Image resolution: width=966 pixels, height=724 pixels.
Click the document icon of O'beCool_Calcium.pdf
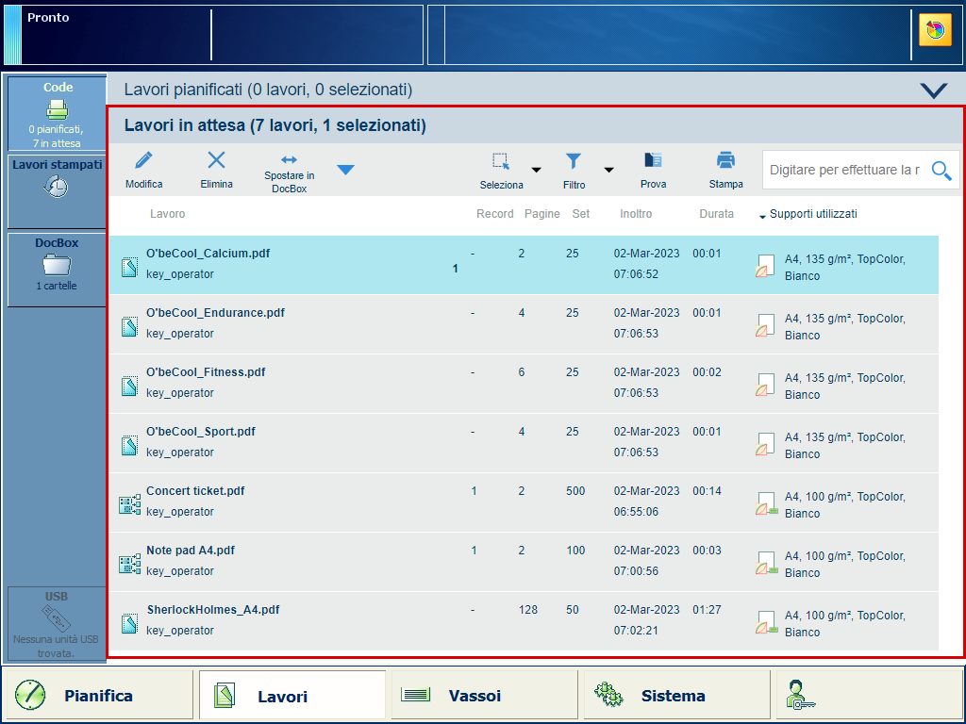tap(129, 267)
